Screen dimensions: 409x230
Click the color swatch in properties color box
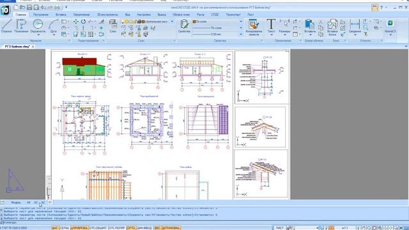[194, 22]
